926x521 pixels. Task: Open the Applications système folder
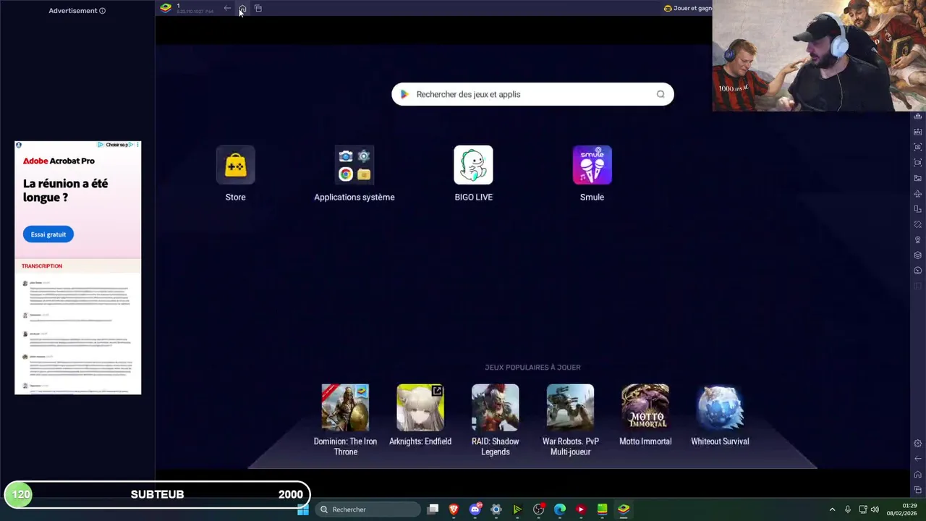click(x=354, y=166)
